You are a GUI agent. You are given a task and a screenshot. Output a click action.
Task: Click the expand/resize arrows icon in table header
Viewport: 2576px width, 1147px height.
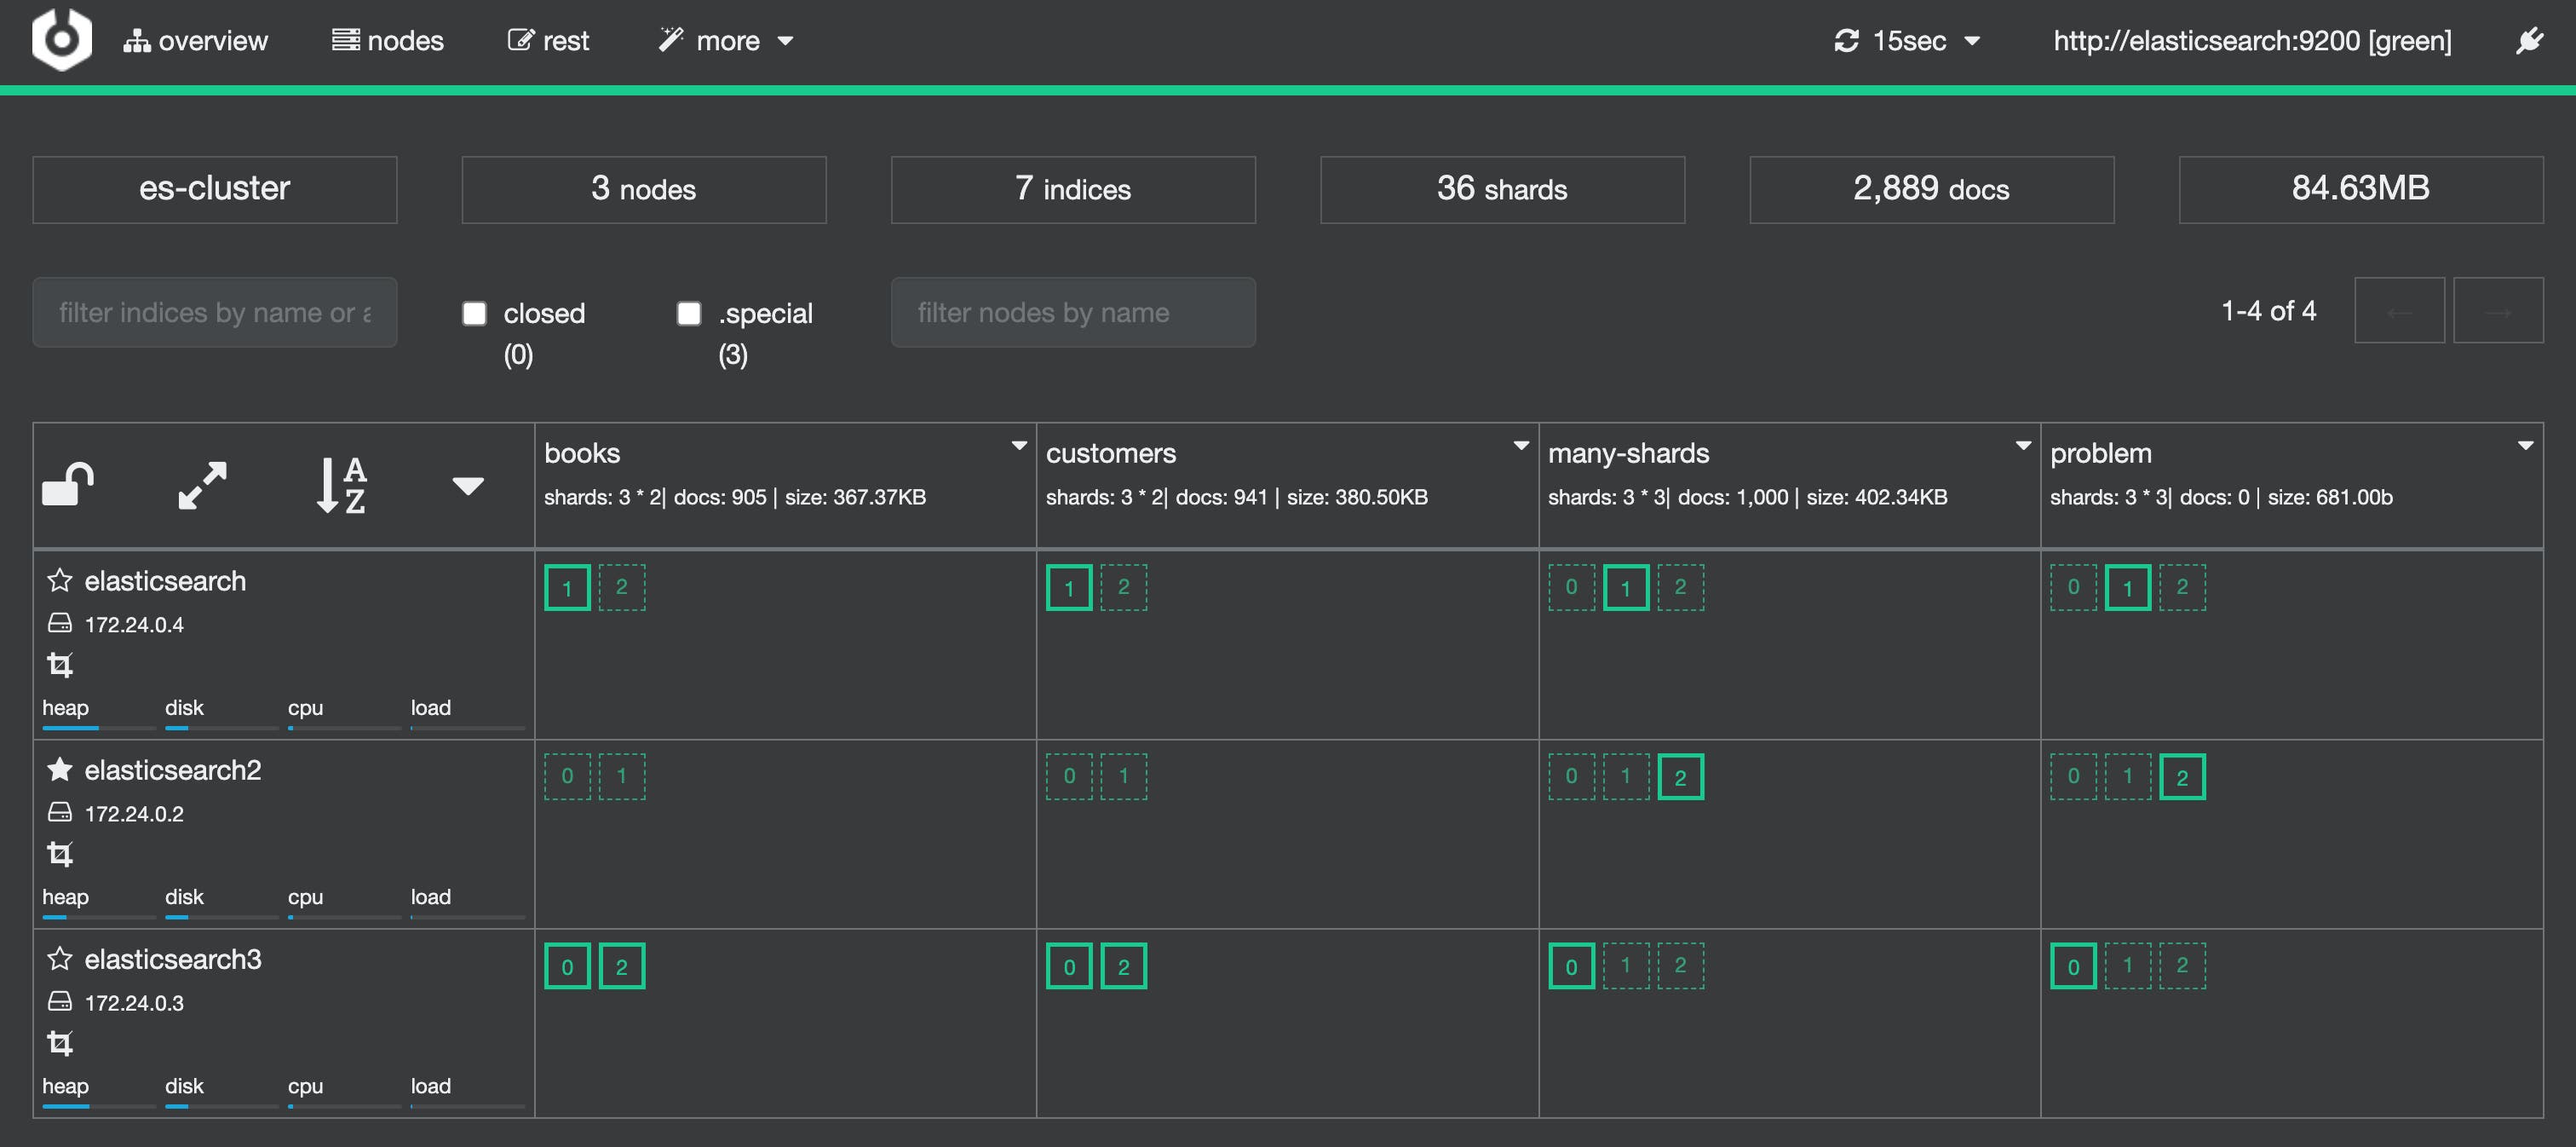(201, 487)
